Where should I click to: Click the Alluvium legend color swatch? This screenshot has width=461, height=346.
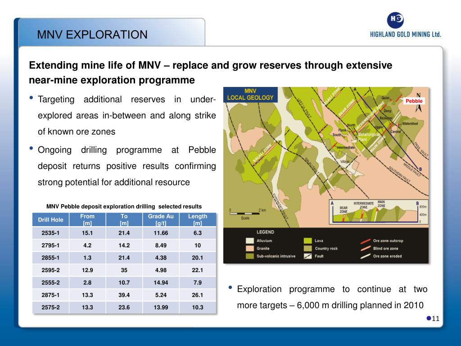pos(249,241)
